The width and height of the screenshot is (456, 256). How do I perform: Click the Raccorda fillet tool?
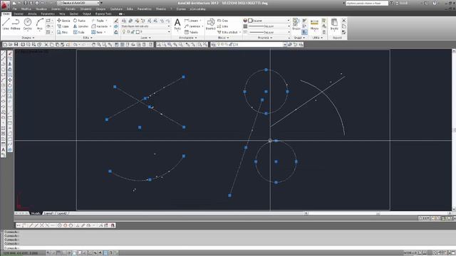click(100, 26)
